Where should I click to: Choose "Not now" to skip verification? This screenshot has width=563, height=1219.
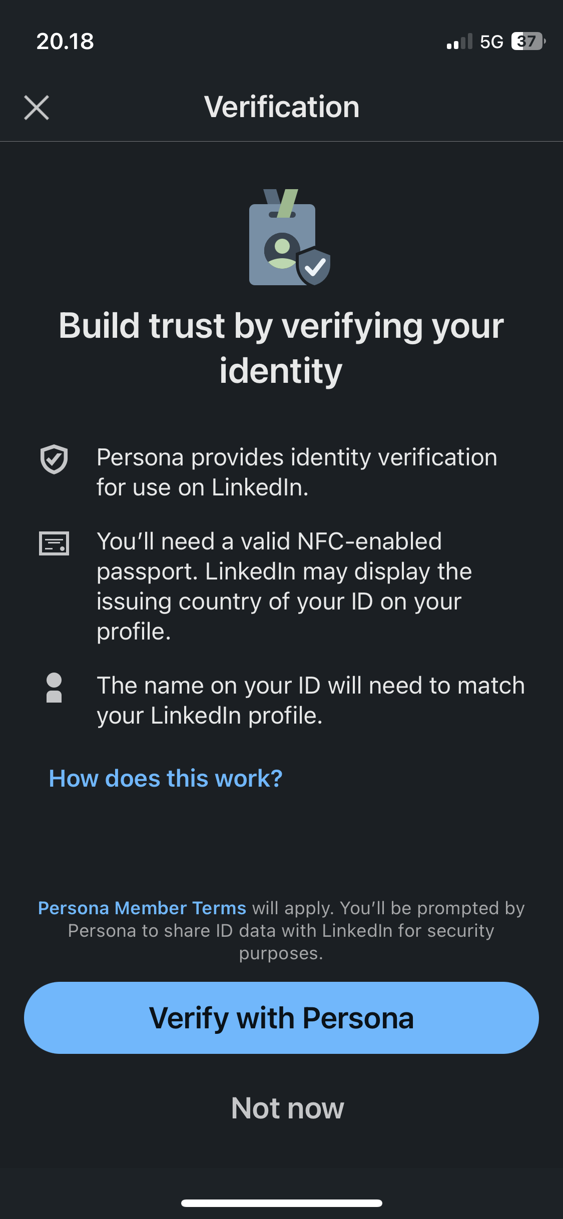(287, 1108)
